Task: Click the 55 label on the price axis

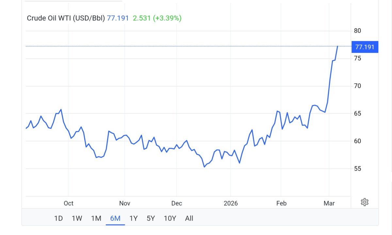Action: (x=357, y=168)
